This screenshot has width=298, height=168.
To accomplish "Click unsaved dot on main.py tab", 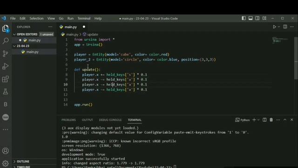I will 84,27.
